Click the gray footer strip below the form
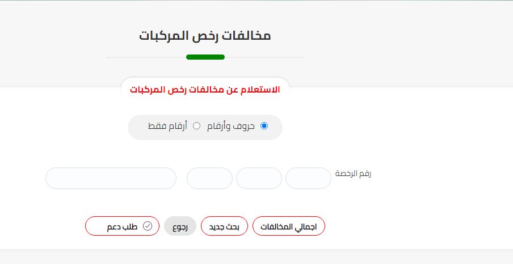 coord(256,257)
